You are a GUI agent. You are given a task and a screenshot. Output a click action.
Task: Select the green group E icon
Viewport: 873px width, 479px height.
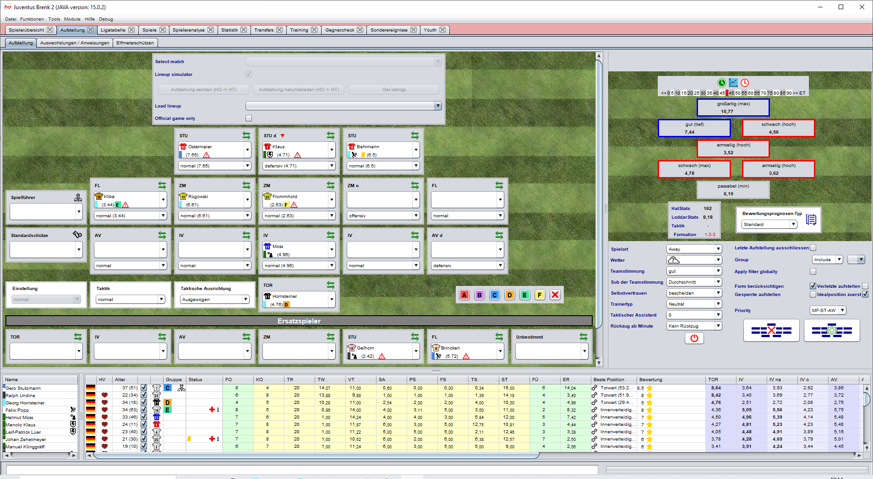coord(525,295)
